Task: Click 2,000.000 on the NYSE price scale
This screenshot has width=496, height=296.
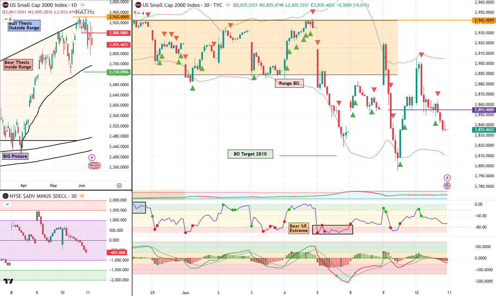Action: click(x=118, y=200)
